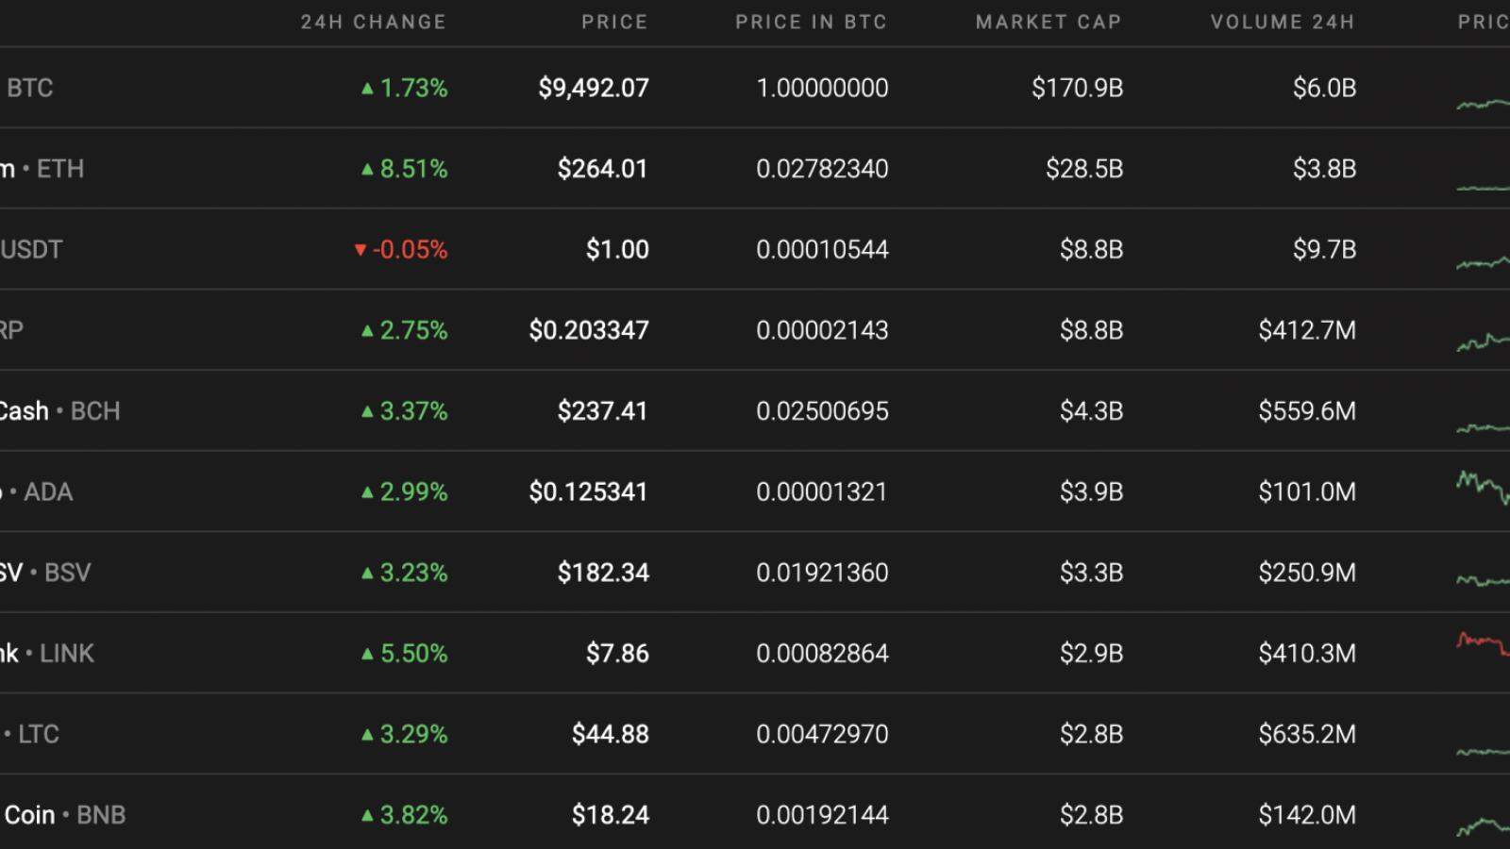Open the BTC coin row name
This screenshot has width=1510, height=849.
pos(29,89)
